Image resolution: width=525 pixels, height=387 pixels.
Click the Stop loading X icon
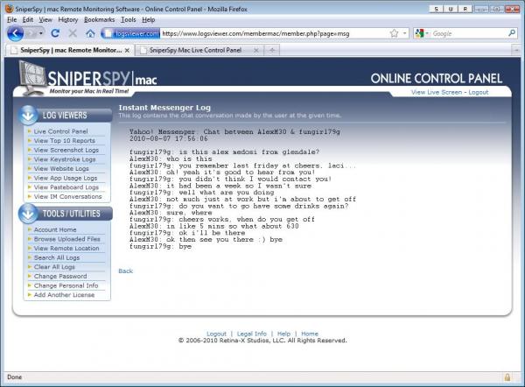click(73, 33)
